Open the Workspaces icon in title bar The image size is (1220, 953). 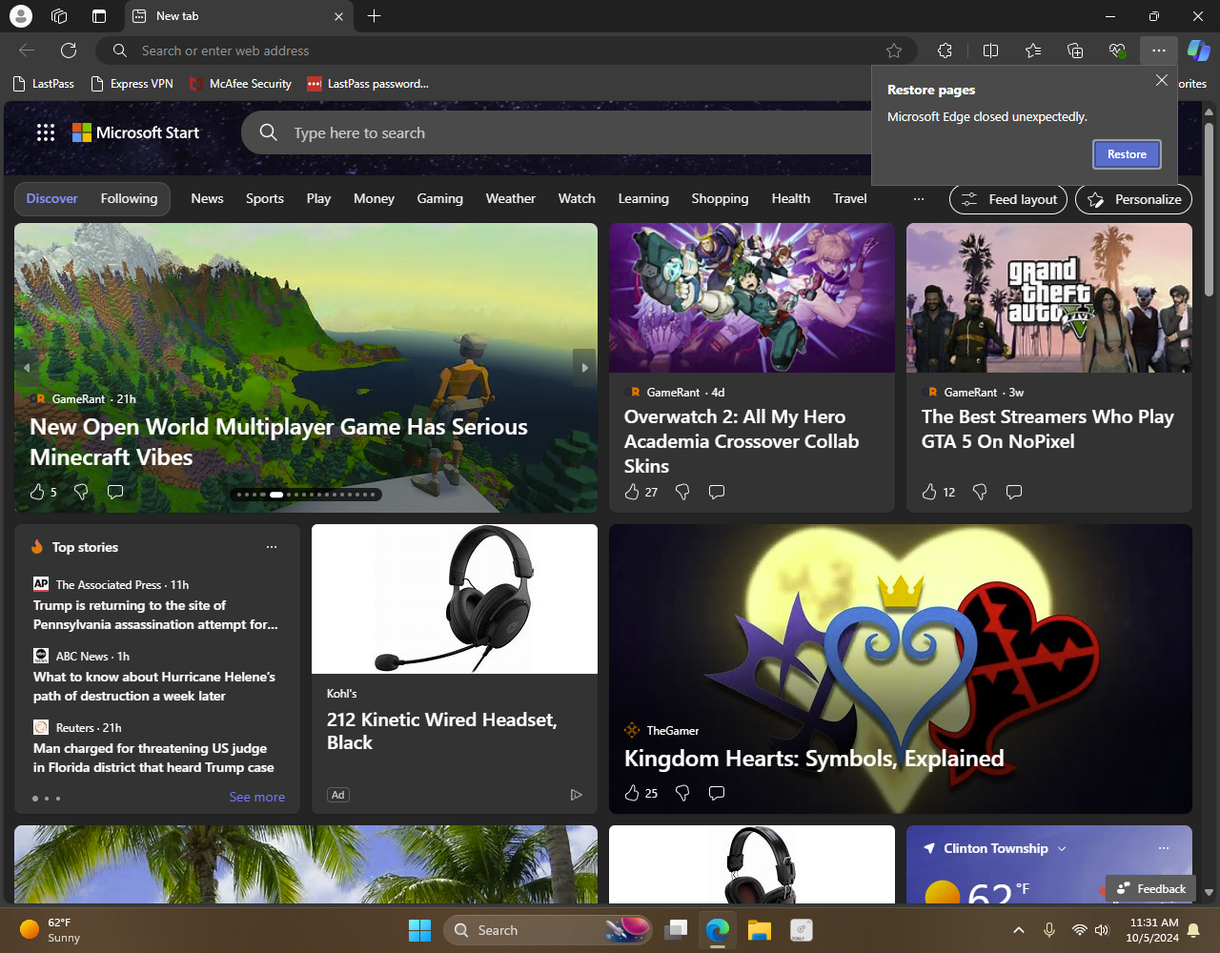[59, 16]
